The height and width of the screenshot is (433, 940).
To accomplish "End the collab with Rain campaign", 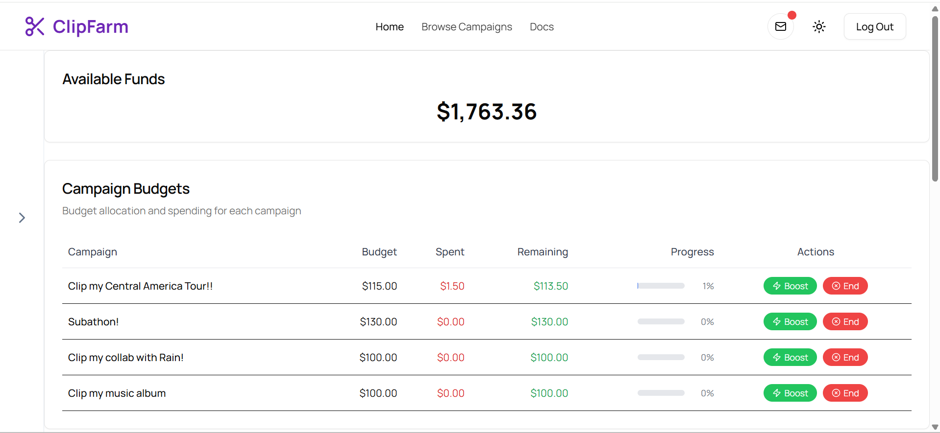I will 845,358.
